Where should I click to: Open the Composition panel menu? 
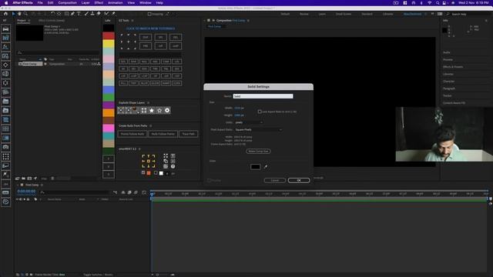click(248, 21)
